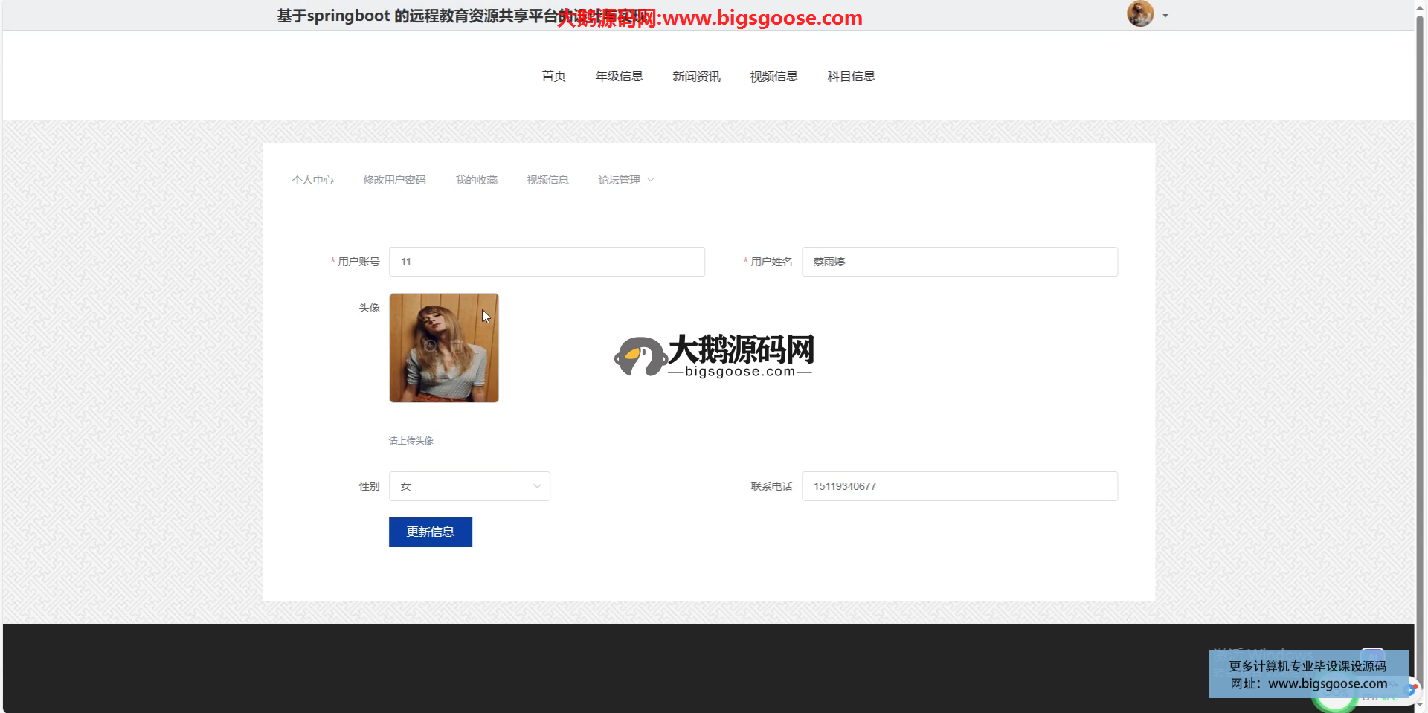Switch to the 个人中心 tab
This screenshot has width=1428, height=713.
tap(312, 180)
